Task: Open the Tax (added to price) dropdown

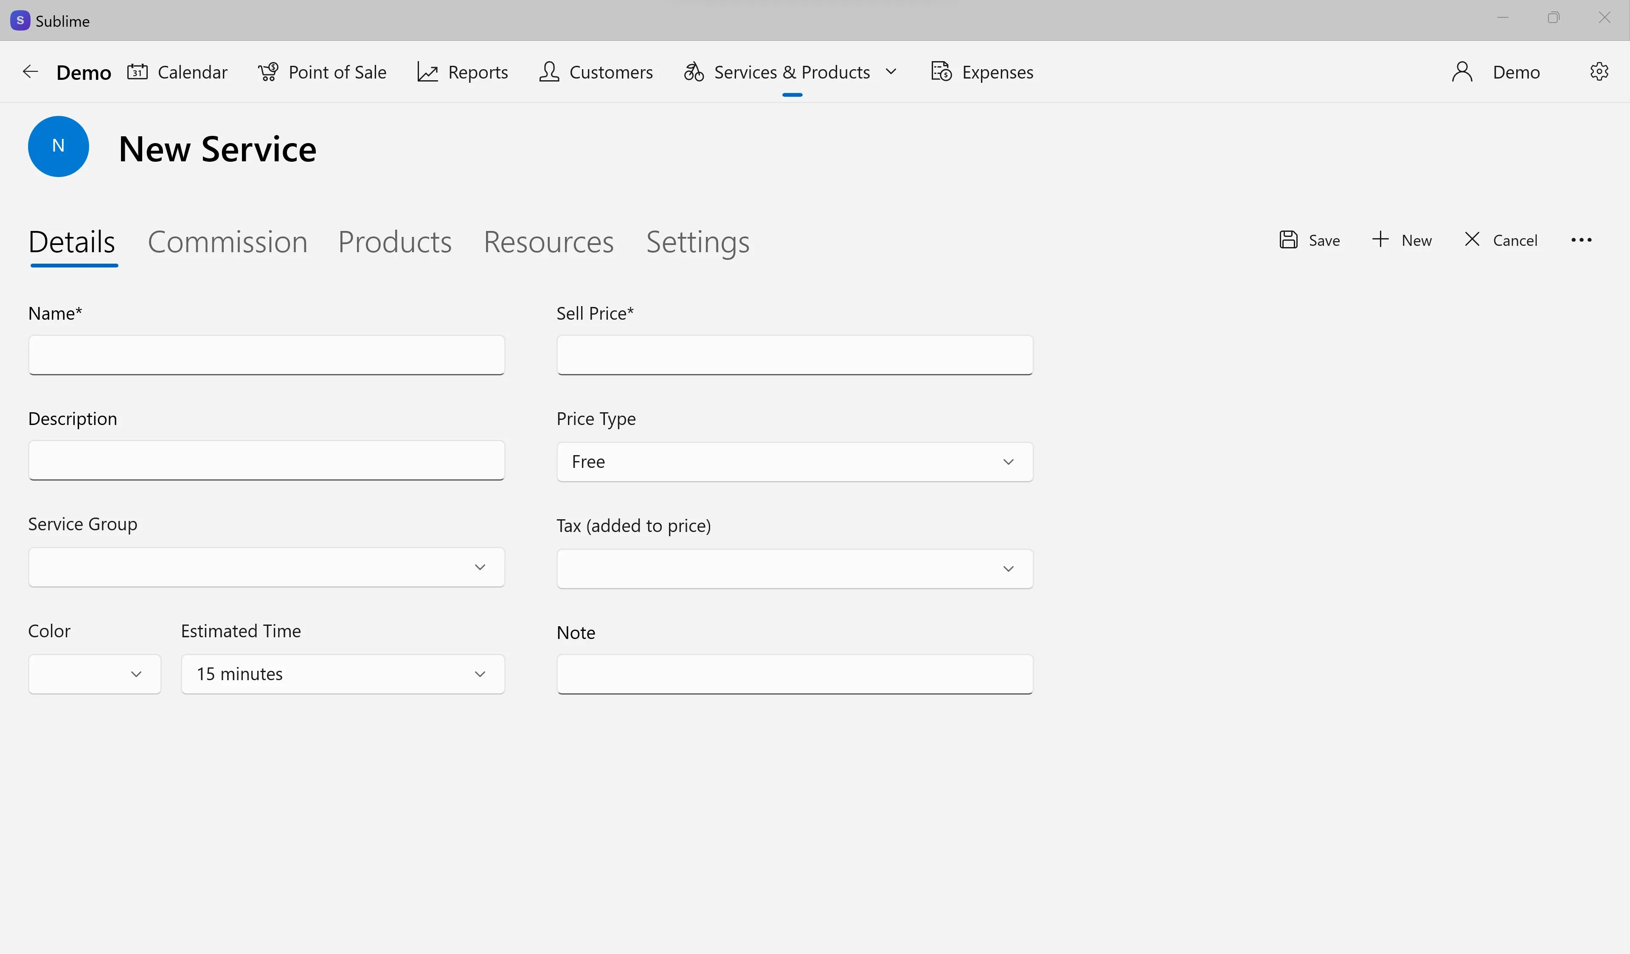Action: click(x=794, y=568)
